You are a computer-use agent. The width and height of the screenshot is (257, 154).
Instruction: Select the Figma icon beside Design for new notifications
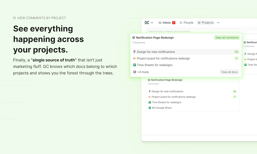click(x=134, y=52)
